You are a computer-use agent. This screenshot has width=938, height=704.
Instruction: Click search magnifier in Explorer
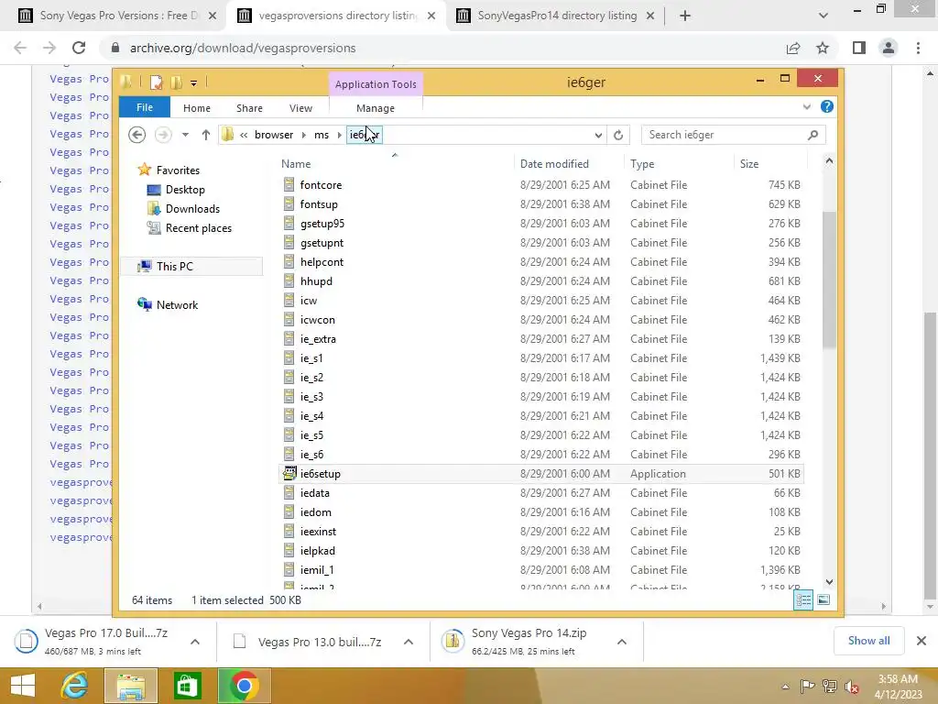(x=813, y=135)
